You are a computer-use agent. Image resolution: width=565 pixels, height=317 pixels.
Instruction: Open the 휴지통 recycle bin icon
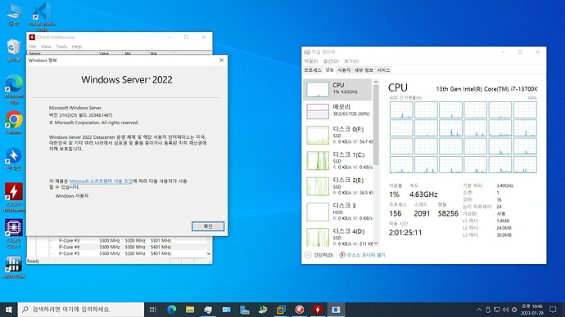(x=14, y=51)
